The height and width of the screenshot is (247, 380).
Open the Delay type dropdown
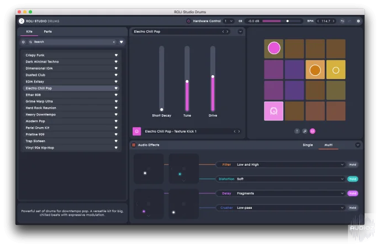[x=281, y=193]
